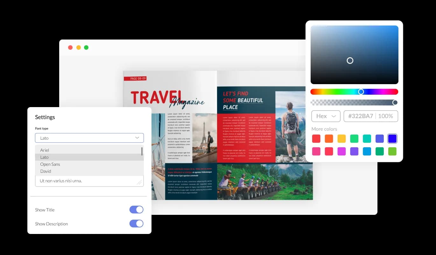Open the Hex format dropdown
This screenshot has height=255, width=436.
(326, 116)
